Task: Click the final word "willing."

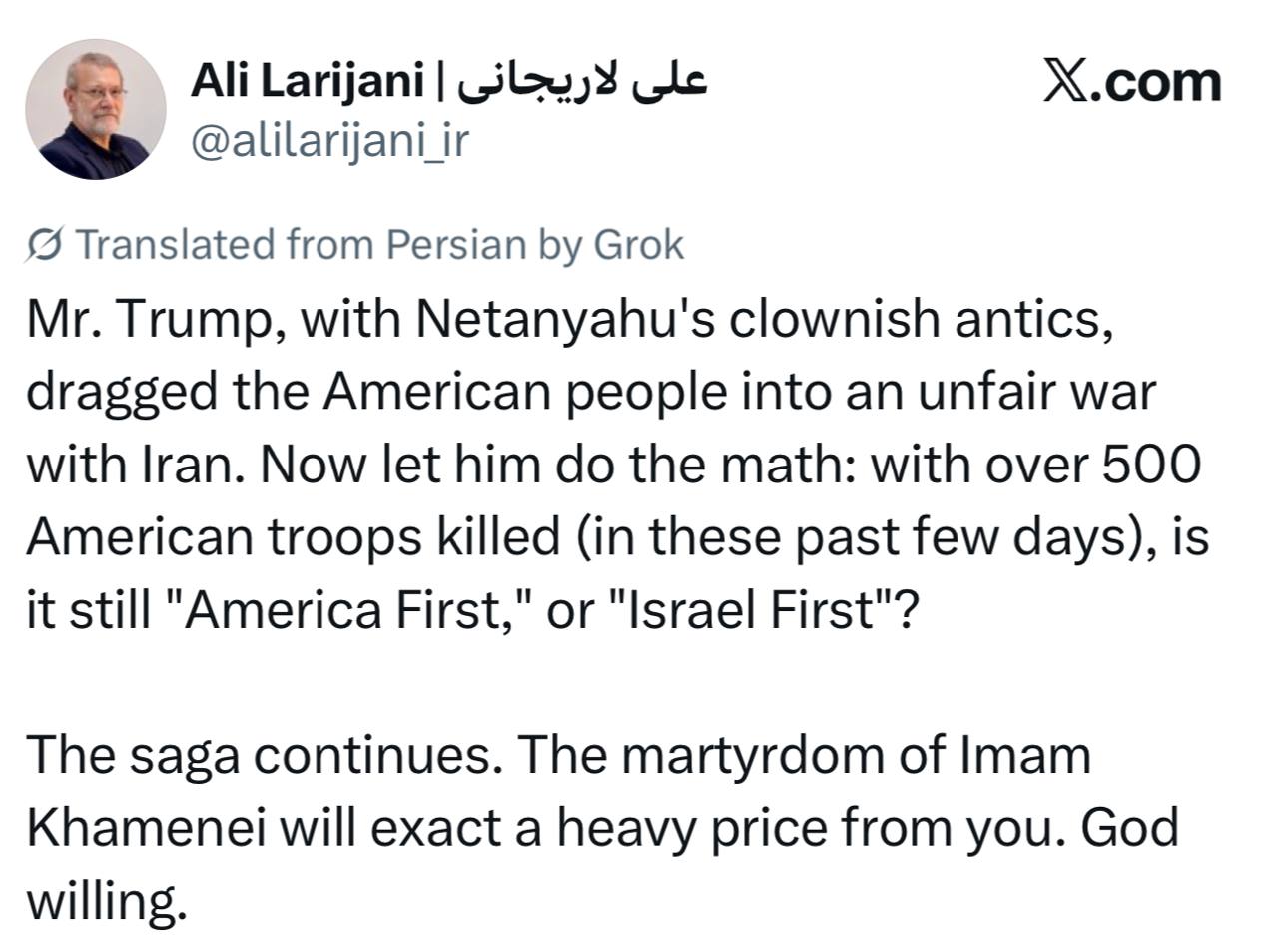Action: pos(106,901)
